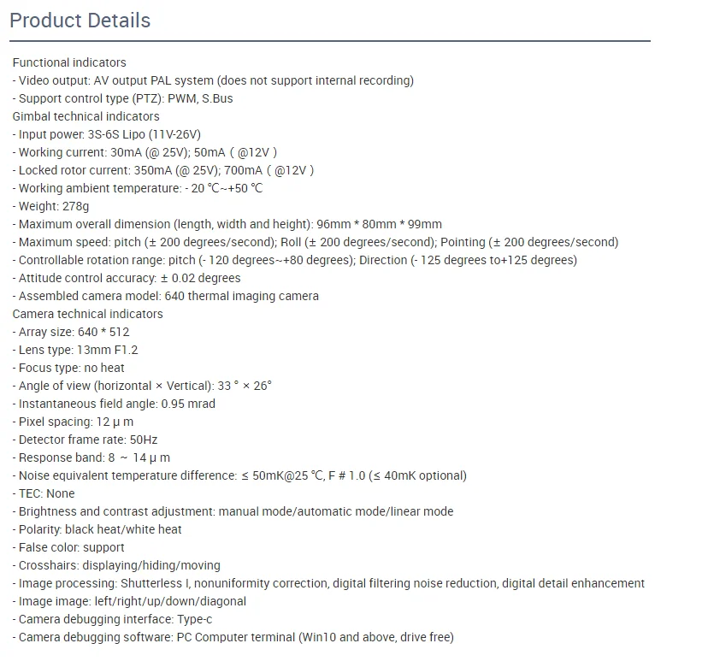Click the Polarity black heat/white heat line
The image size is (708, 661).
(97, 529)
